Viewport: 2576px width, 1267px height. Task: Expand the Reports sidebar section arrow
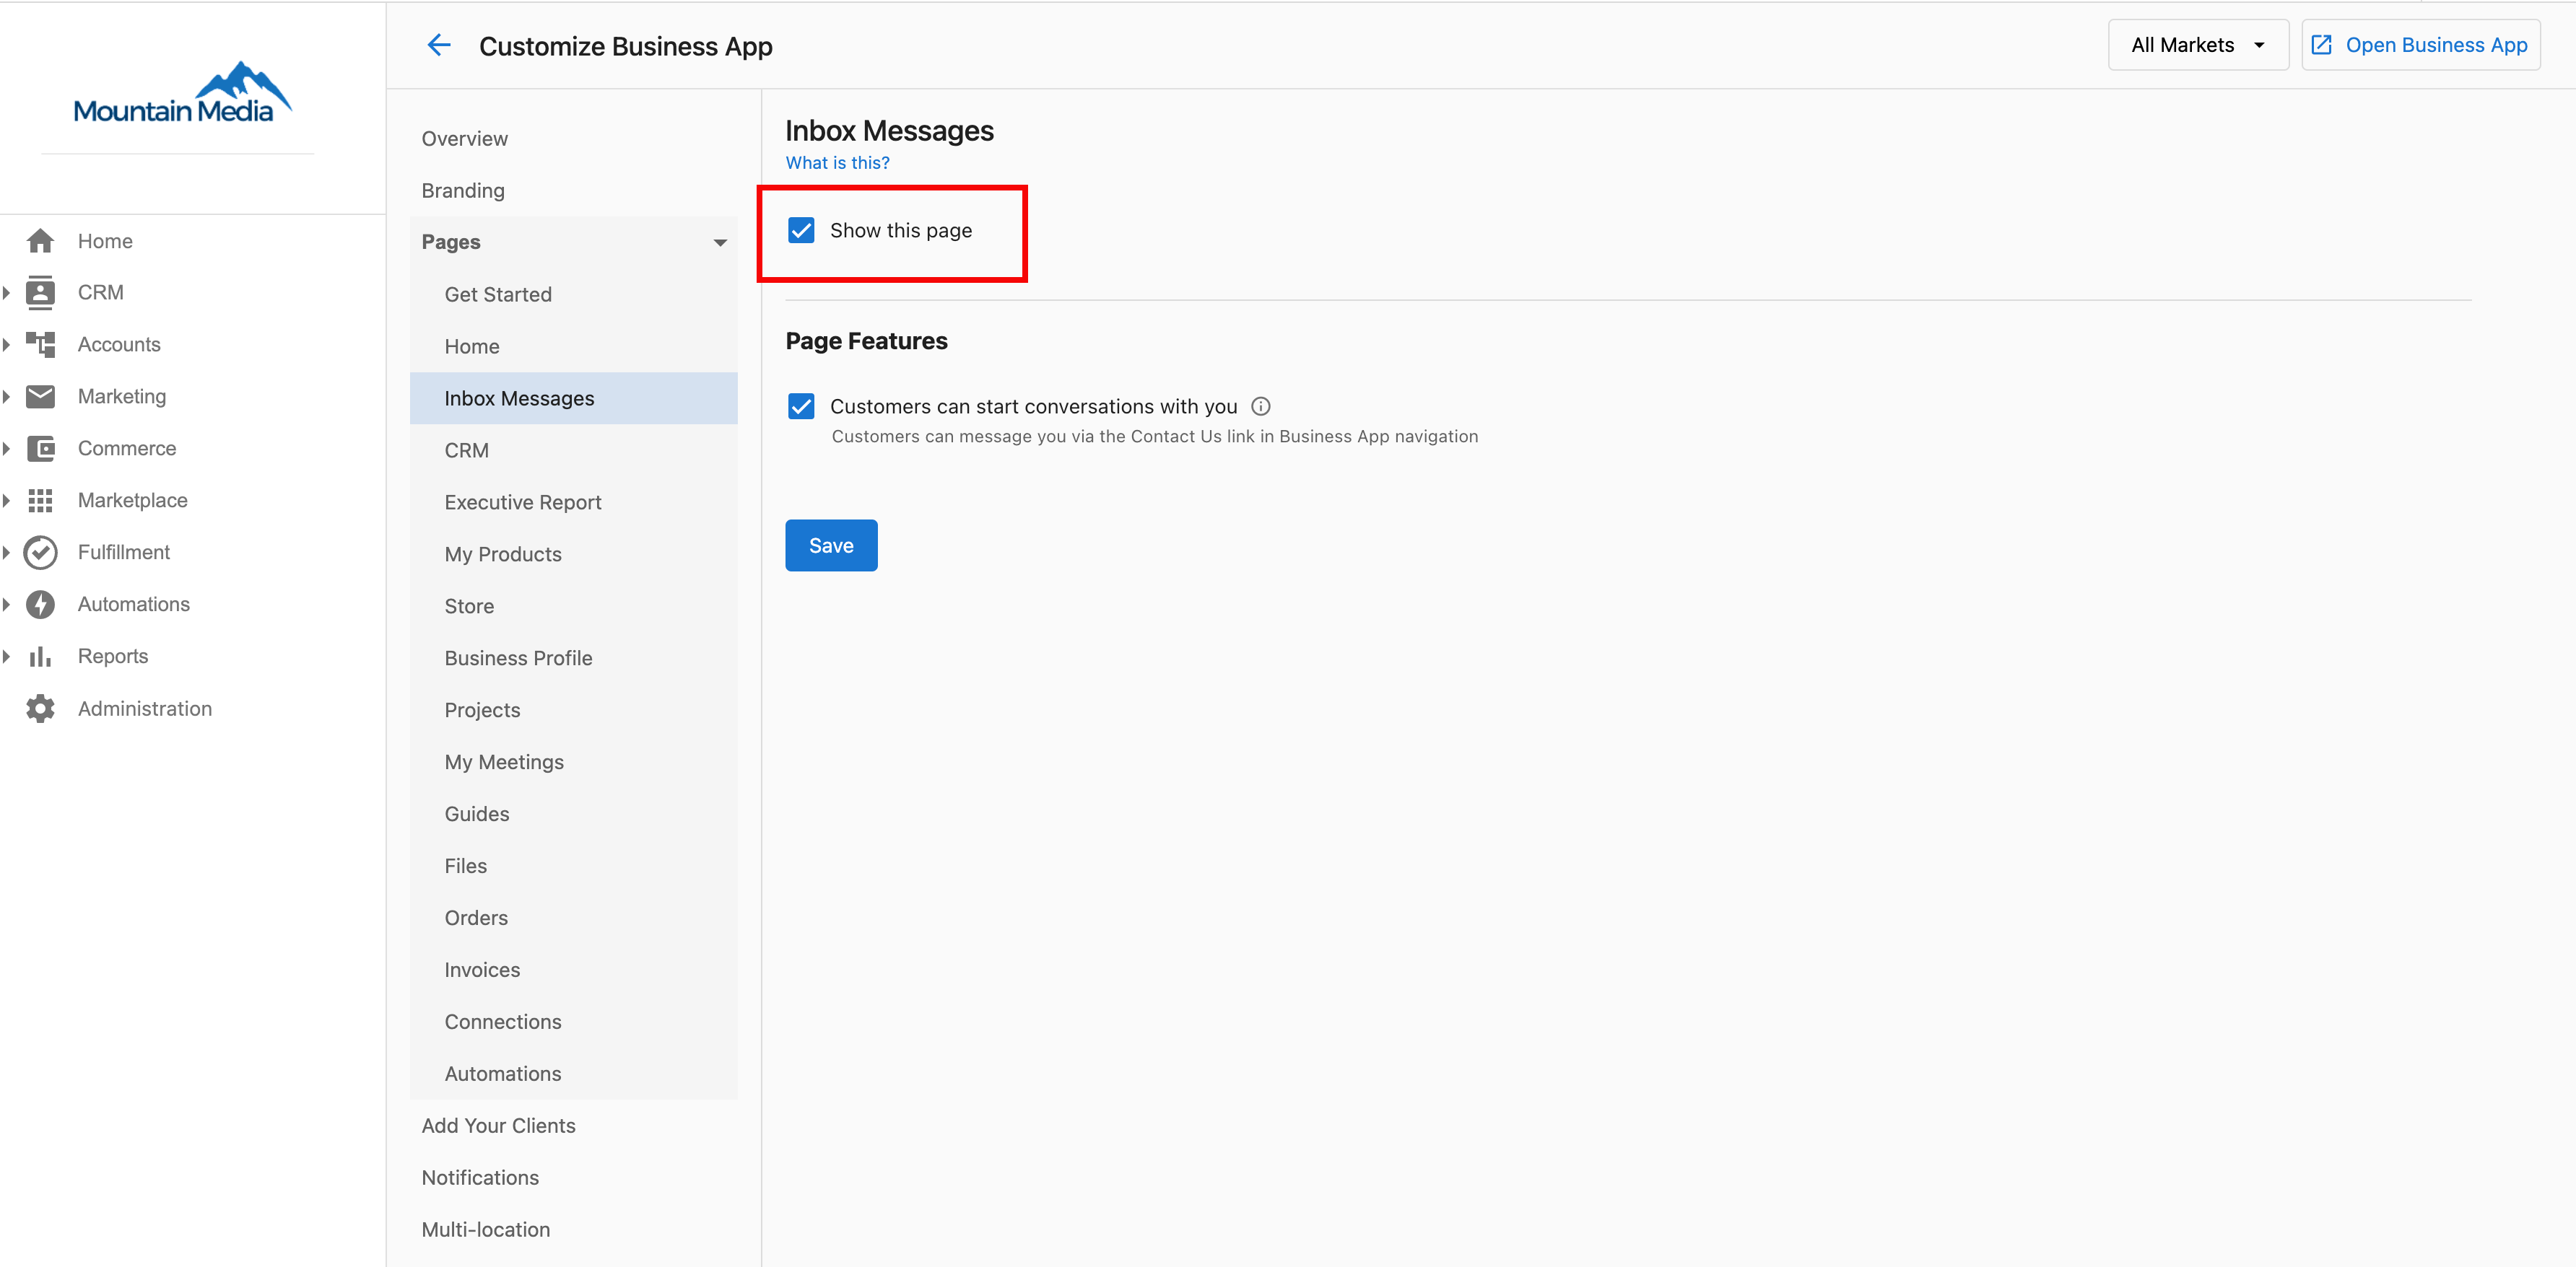point(6,657)
